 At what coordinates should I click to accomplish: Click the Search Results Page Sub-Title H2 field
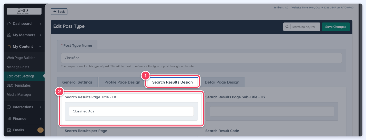coord(272,111)
